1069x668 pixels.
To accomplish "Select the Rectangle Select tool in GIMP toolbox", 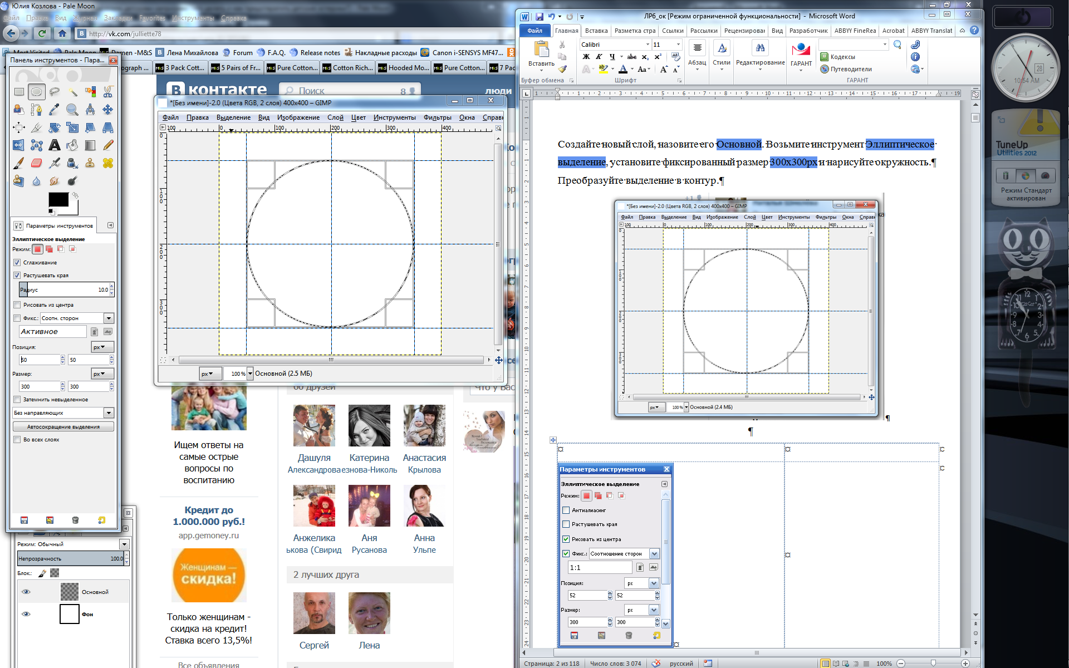I will pos(19,92).
